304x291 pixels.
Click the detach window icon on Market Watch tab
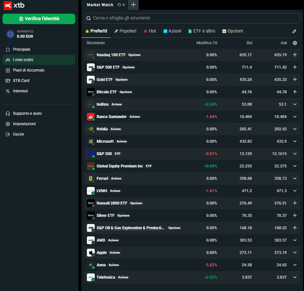coord(119,5)
